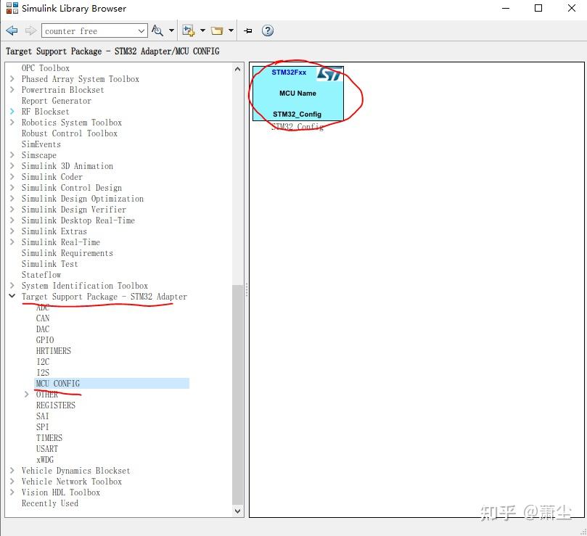Select the CAN peripheral category

click(42, 318)
